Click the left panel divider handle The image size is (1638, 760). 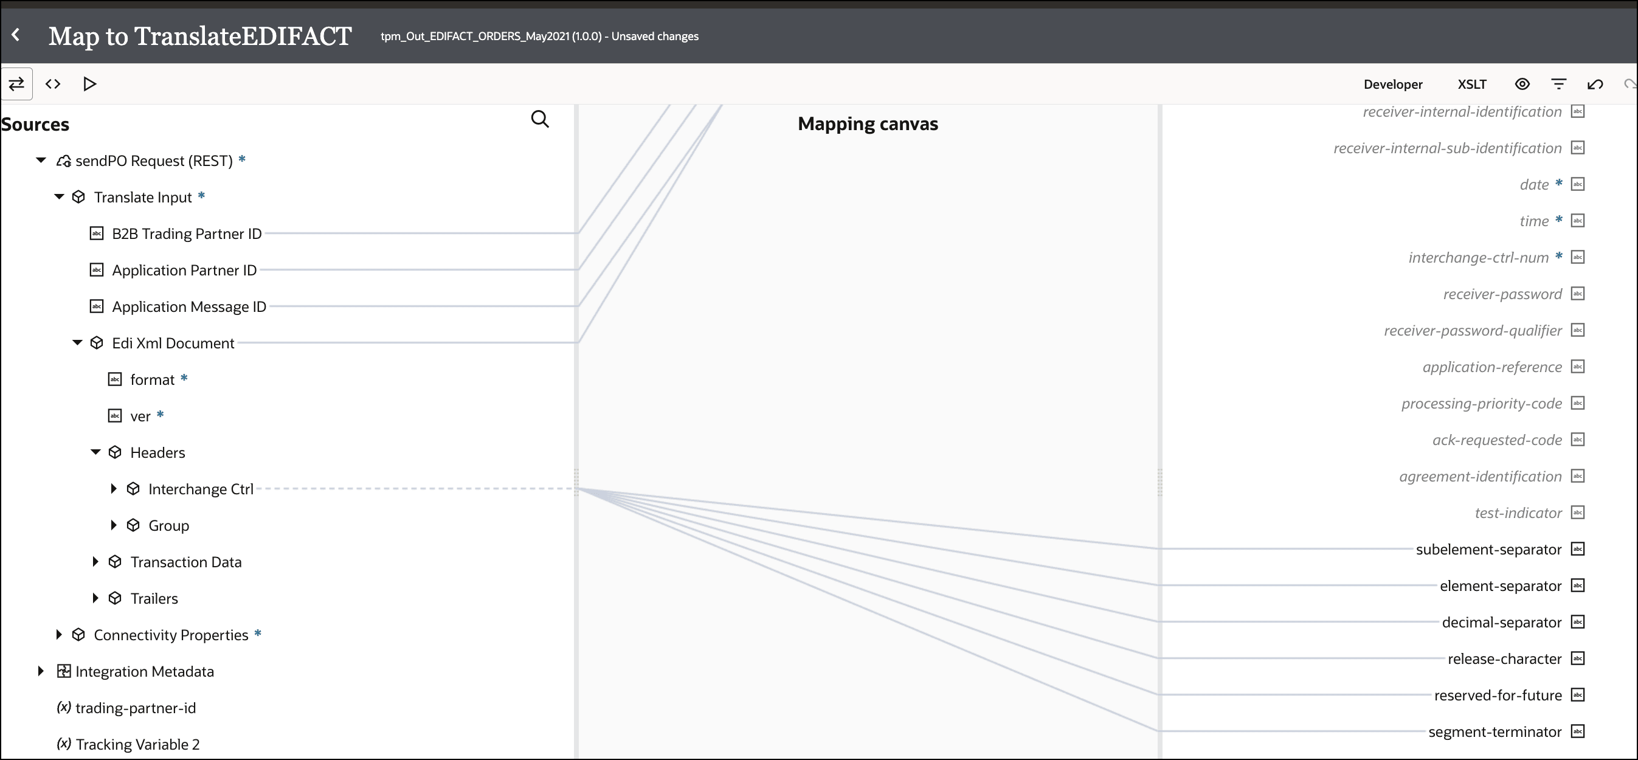(x=576, y=482)
